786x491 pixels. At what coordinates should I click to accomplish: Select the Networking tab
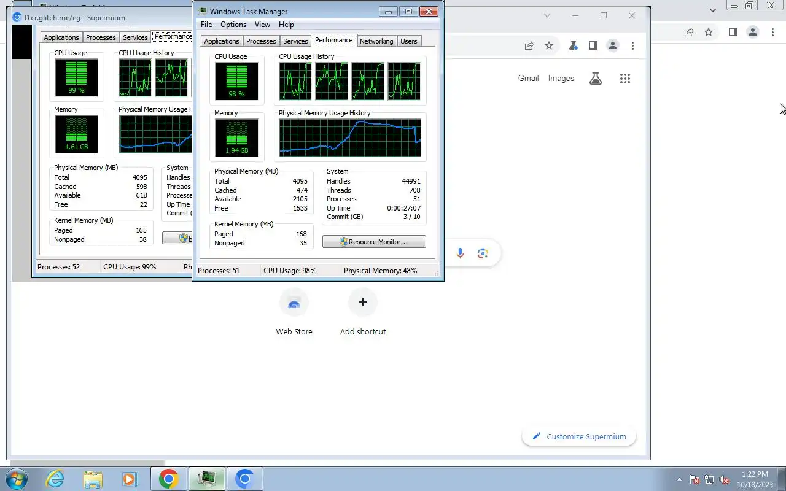376,41
